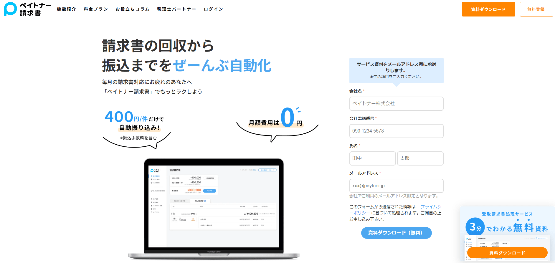Select the last name field showing 田中
Image resolution: width=555 pixels, height=263 pixels.
(x=372, y=158)
